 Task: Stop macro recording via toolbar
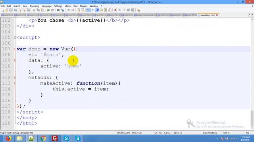[x=120, y=10]
